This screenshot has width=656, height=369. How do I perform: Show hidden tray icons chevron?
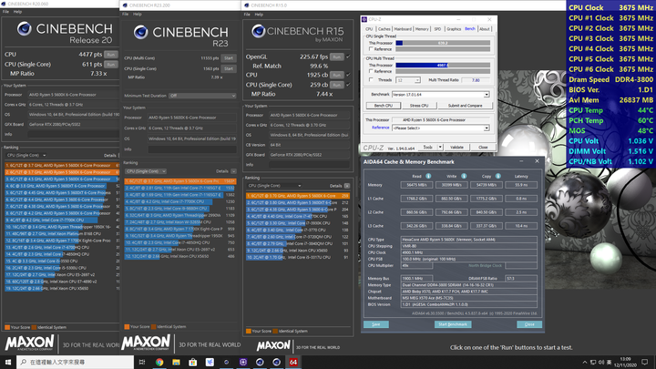pyautogui.click(x=584, y=362)
